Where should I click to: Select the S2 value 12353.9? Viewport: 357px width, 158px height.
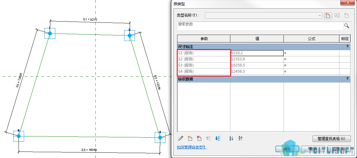(x=257, y=59)
